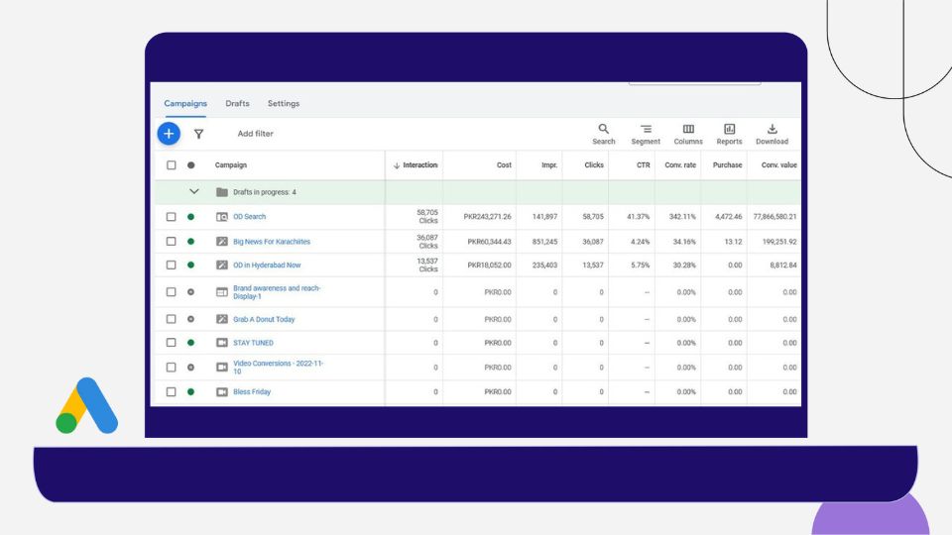Switch to the Drafts tab
The width and height of the screenshot is (952, 535).
click(x=237, y=104)
